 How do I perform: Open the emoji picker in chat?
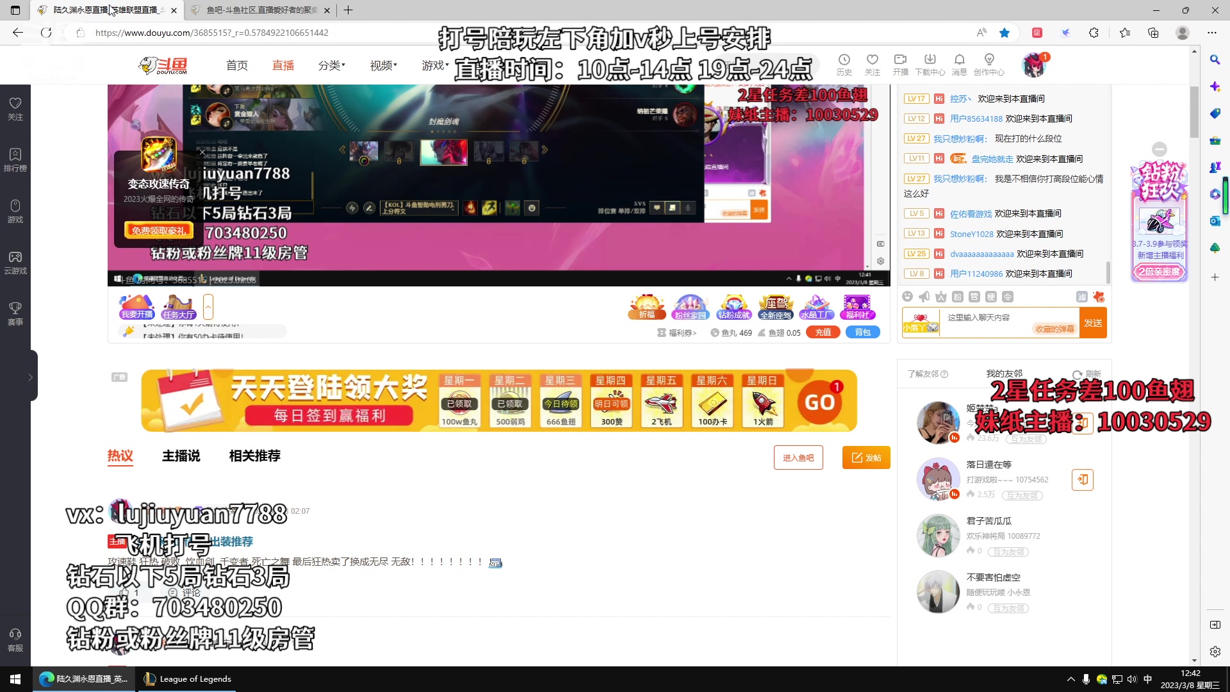coord(907,297)
